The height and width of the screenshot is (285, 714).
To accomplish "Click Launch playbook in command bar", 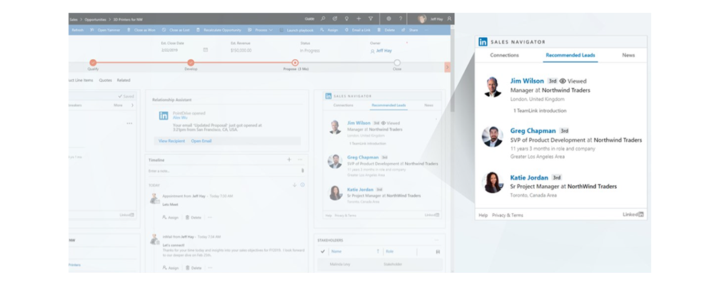I will click(x=296, y=30).
